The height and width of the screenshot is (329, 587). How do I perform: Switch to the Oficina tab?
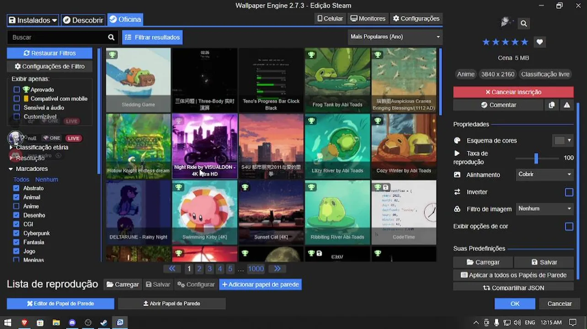(125, 20)
